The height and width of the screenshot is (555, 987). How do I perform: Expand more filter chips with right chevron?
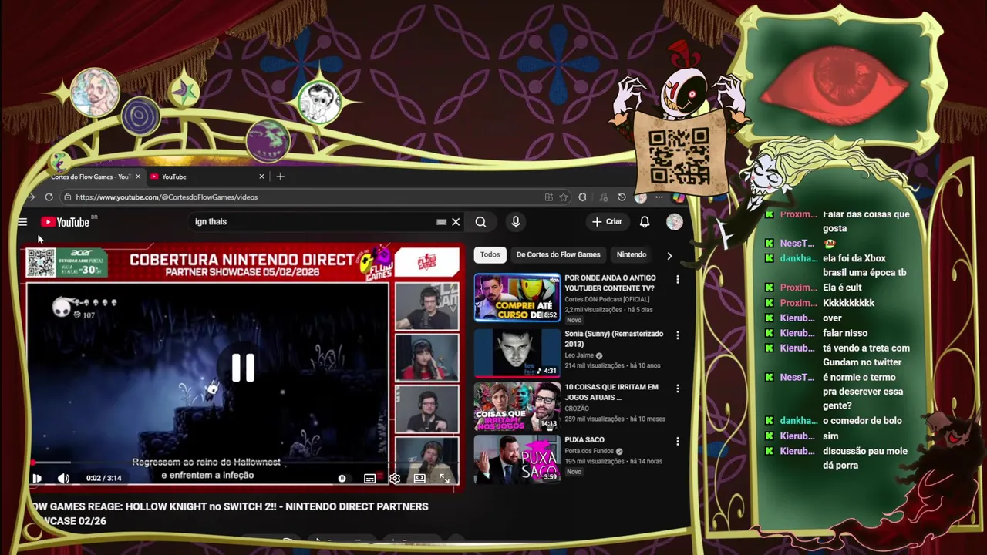point(669,255)
